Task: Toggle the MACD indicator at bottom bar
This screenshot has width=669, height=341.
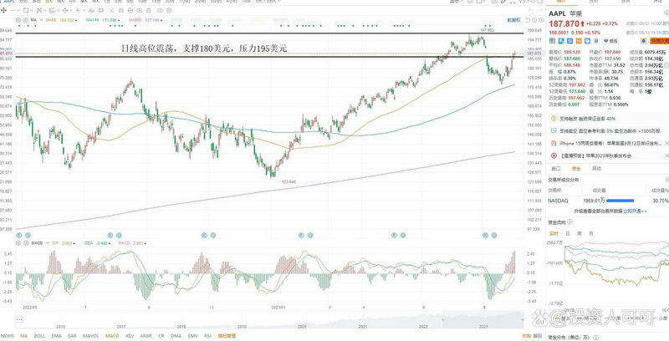Action: [110, 336]
